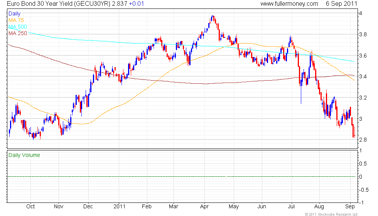Select the Apr label on time axis
Image resolution: width=378 pixels, height=216 pixels.
pos(205,206)
